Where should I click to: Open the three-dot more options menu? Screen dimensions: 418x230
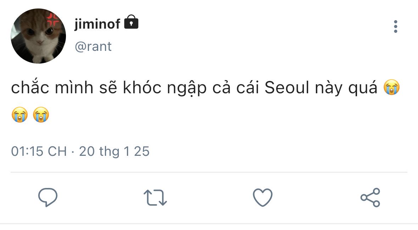tap(395, 27)
